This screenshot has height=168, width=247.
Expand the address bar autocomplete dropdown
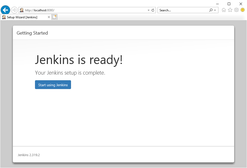click(x=148, y=10)
